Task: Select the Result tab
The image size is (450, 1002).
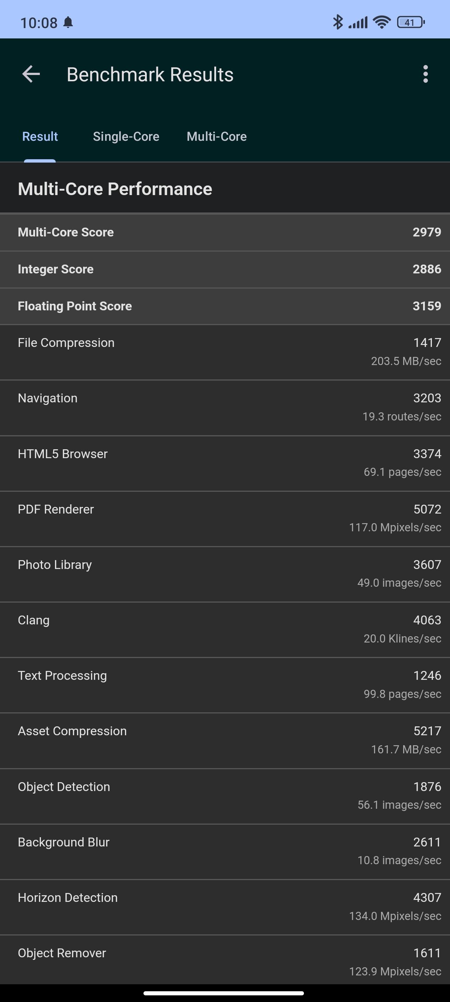Action: (40, 137)
